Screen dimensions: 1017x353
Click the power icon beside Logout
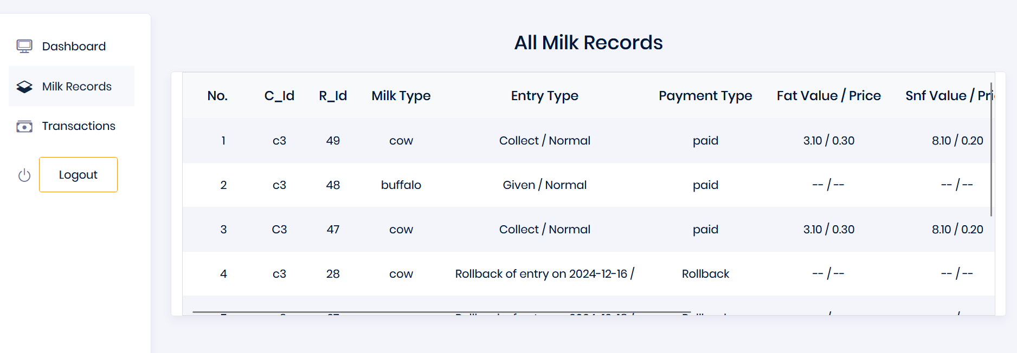pos(24,174)
